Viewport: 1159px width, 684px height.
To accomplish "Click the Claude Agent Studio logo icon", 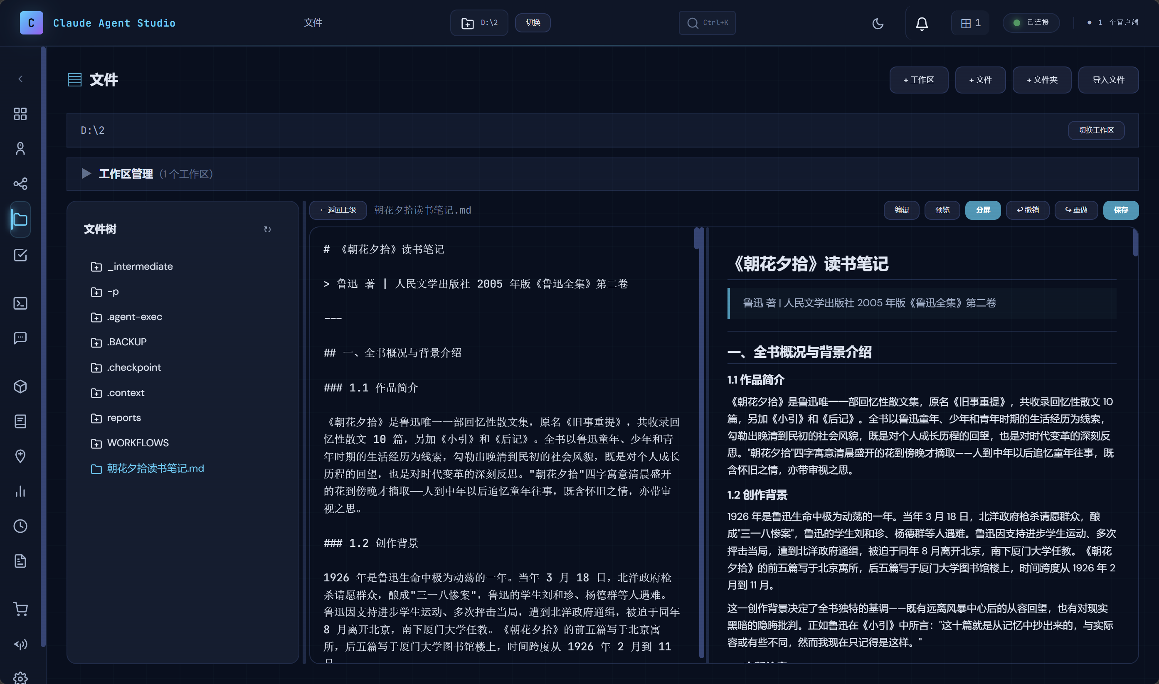I will [31, 22].
